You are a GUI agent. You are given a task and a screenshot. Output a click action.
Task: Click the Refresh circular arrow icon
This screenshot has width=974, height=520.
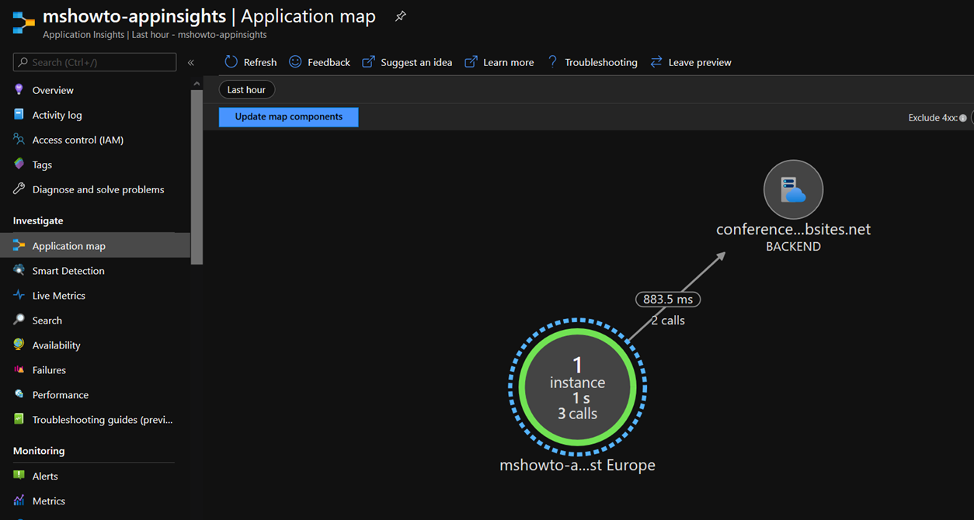click(x=231, y=61)
